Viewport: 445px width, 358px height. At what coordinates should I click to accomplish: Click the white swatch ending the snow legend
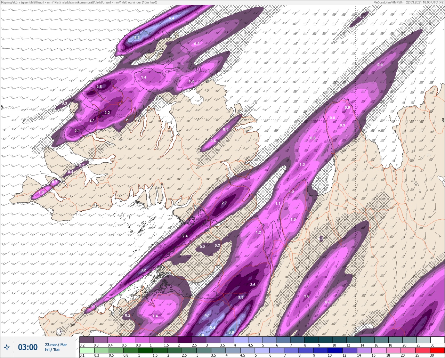point(437,340)
